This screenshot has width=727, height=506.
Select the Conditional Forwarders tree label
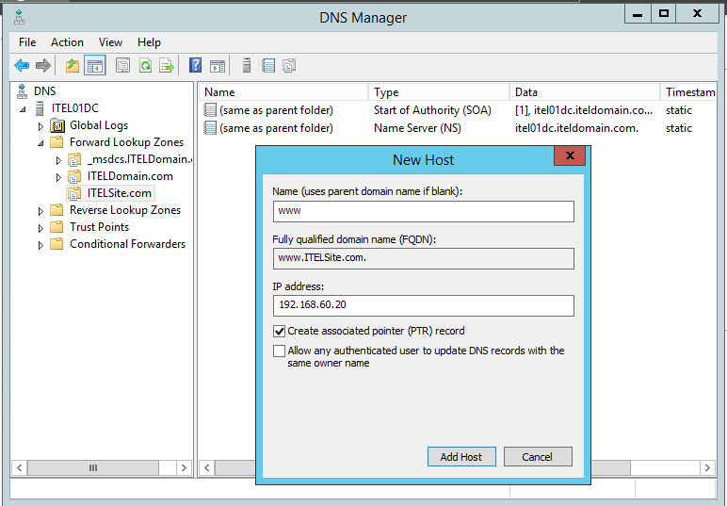tap(127, 244)
